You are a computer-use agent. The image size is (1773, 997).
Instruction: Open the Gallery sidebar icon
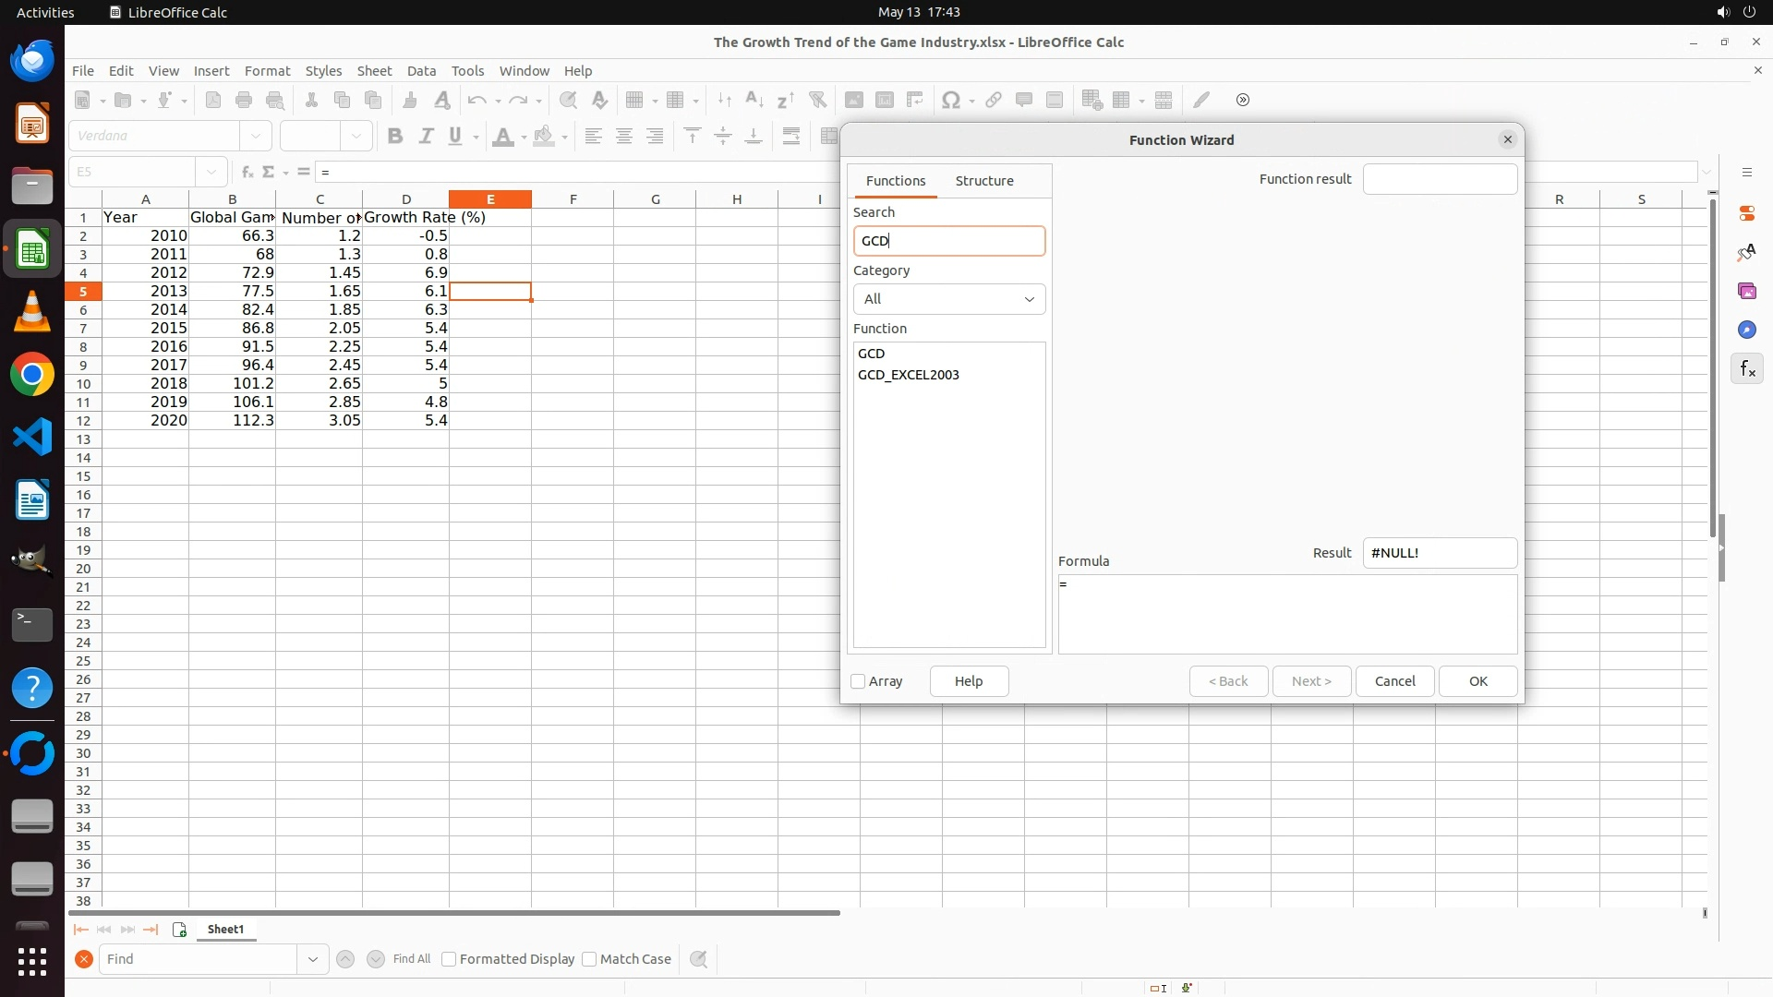click(x=1746, y=291)
